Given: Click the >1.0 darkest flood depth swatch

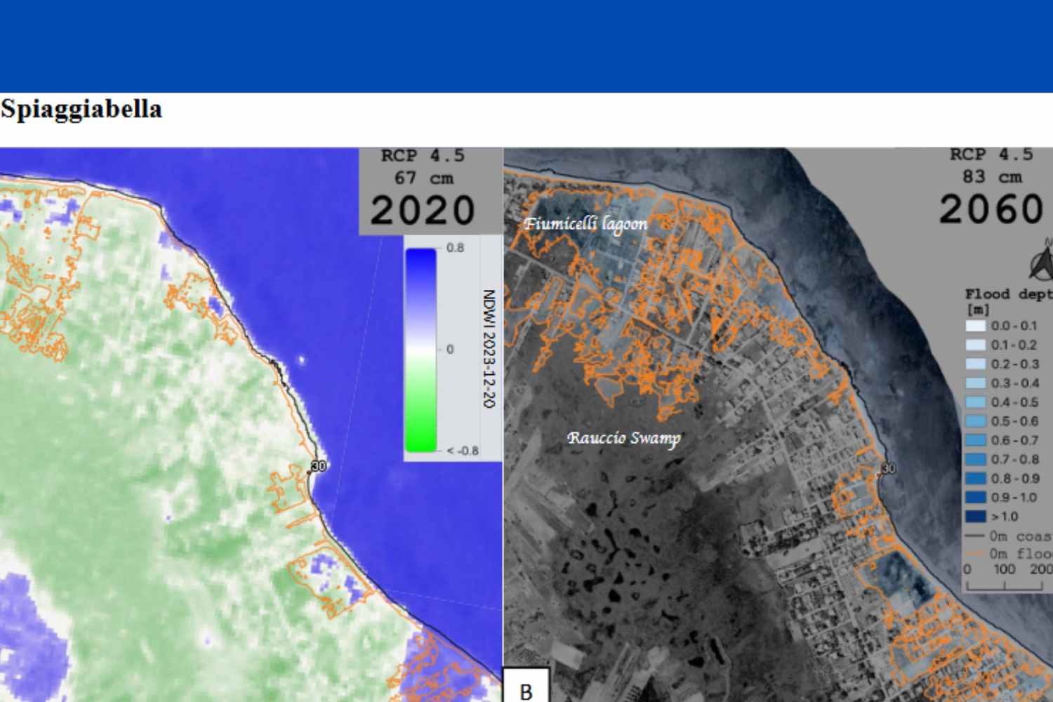Looking at the screenshot, I should [976, 517].
